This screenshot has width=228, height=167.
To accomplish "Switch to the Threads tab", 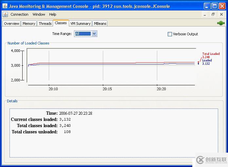I will [x=45, y=24].
